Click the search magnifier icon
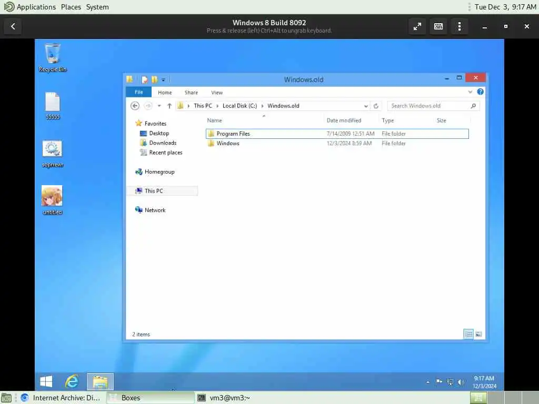 click(x=473, y=106)
